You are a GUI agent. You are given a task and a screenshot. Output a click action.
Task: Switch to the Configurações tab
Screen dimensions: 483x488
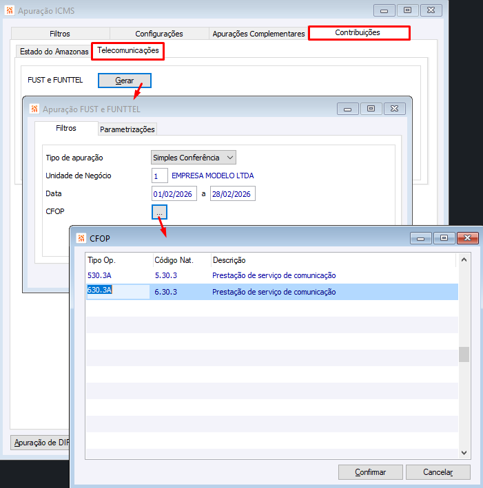click(x=159, y=34)
